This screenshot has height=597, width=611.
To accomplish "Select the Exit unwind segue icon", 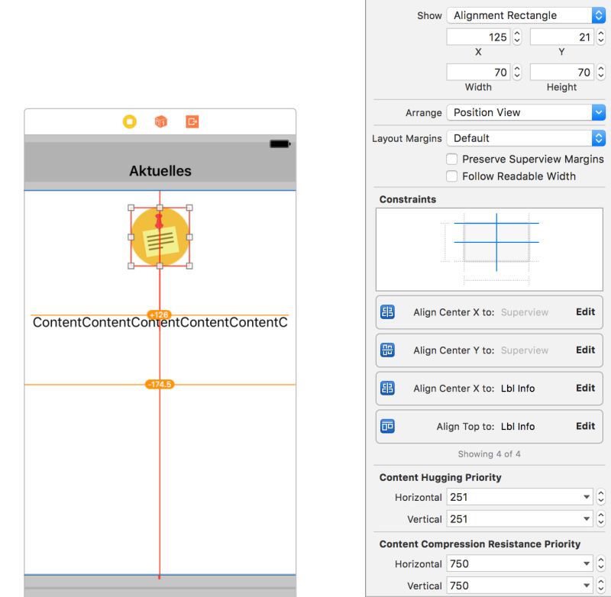I will point(191,121).
